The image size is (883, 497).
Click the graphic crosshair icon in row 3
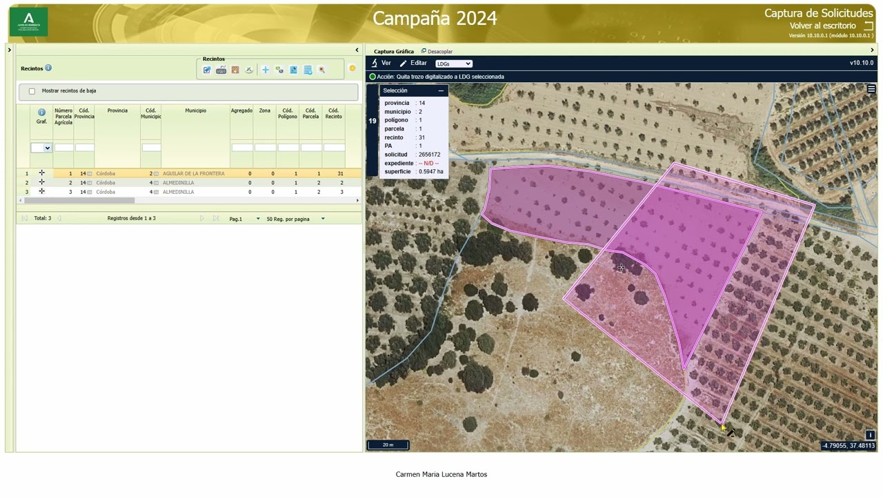tap(41, 191)
